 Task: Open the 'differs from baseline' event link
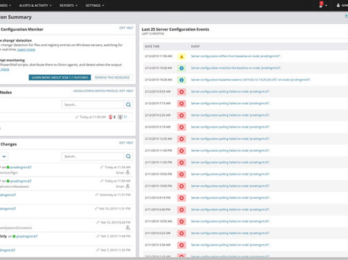tap(235, 56)
